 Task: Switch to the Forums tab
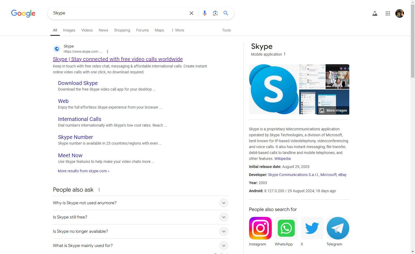pos(142,30)
